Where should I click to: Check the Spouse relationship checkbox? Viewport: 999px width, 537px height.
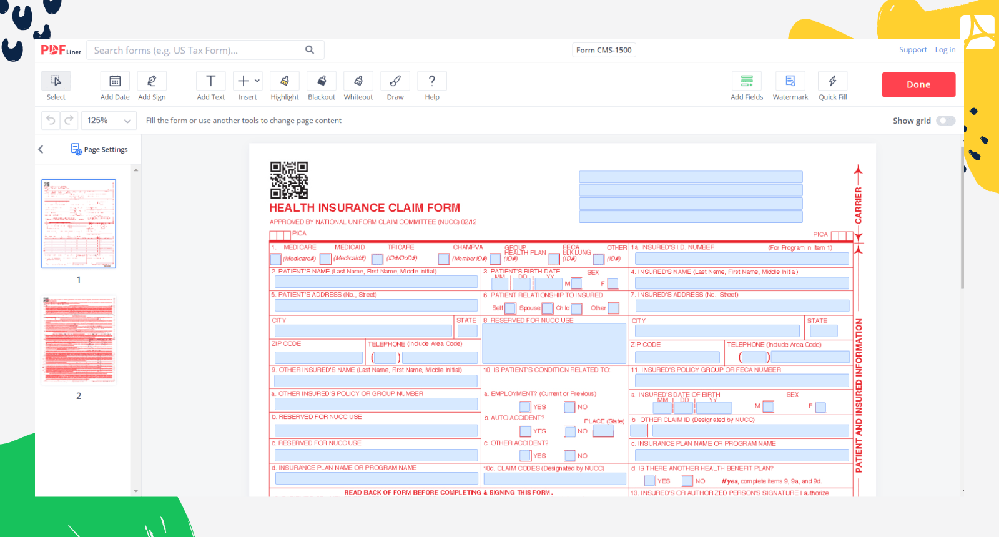548,308
